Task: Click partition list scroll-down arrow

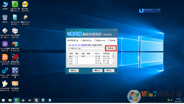Action: 114,63
